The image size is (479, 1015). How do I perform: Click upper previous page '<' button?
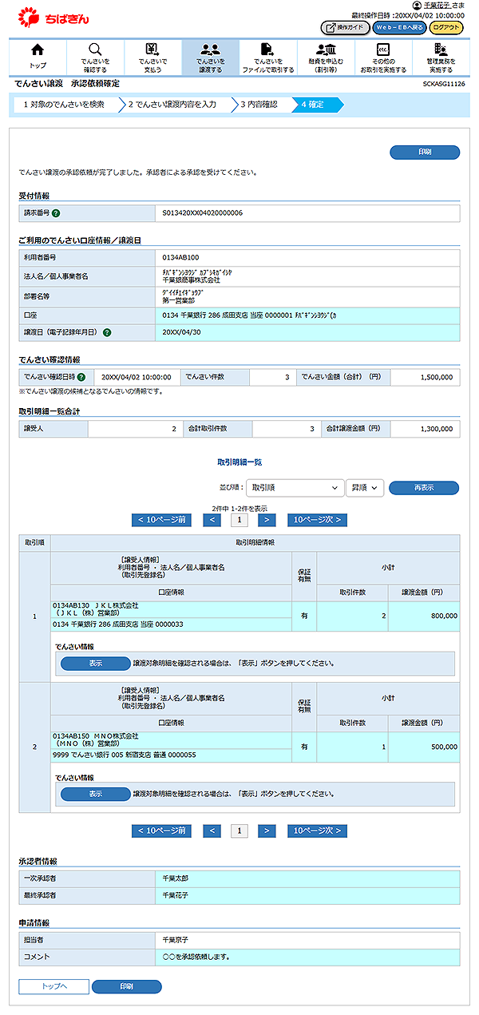[212, 520]
